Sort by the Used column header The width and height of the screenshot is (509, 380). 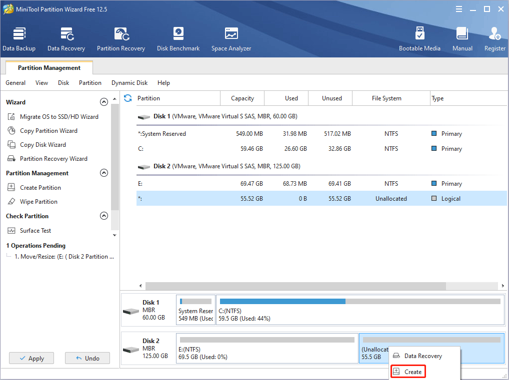286,98
